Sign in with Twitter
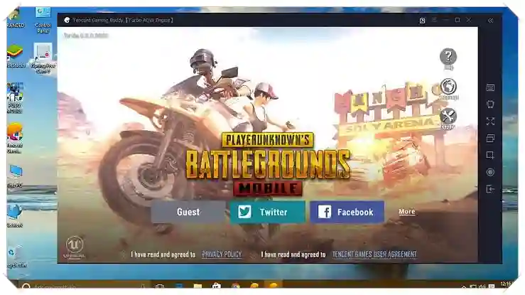 (268, 212)
